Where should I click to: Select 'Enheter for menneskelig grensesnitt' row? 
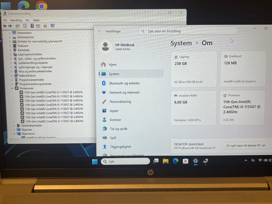[x=40, y=41]
